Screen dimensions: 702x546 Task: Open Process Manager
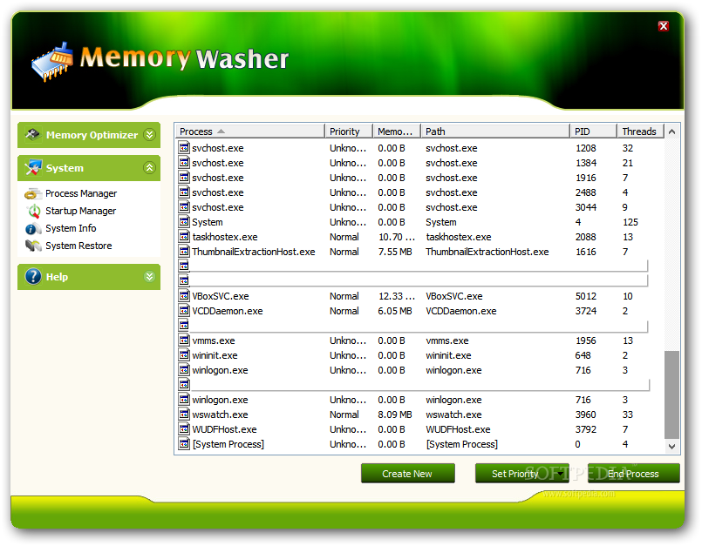pyautogui.click(x=81, y=193)
